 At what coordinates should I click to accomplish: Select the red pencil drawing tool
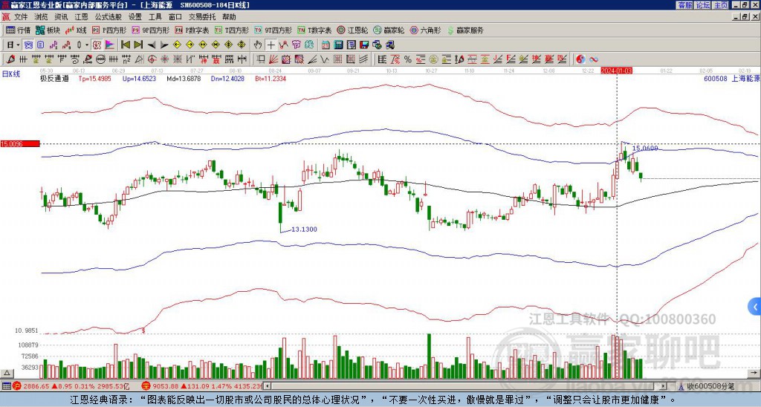pyautogui.click(x=10, y=59)
